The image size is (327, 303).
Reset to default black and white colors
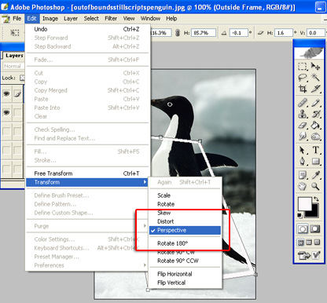click(x=299, y=216)
